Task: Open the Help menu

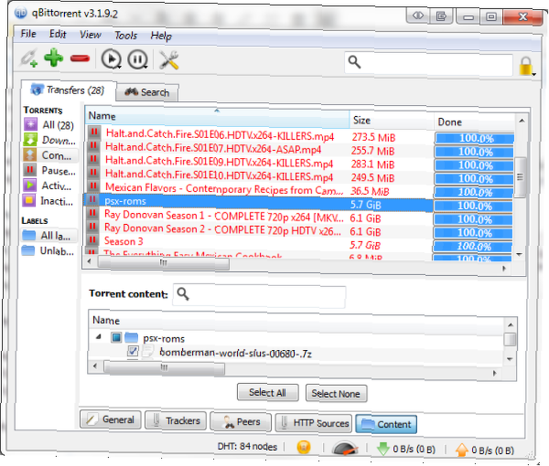Action: coord(161,36)
